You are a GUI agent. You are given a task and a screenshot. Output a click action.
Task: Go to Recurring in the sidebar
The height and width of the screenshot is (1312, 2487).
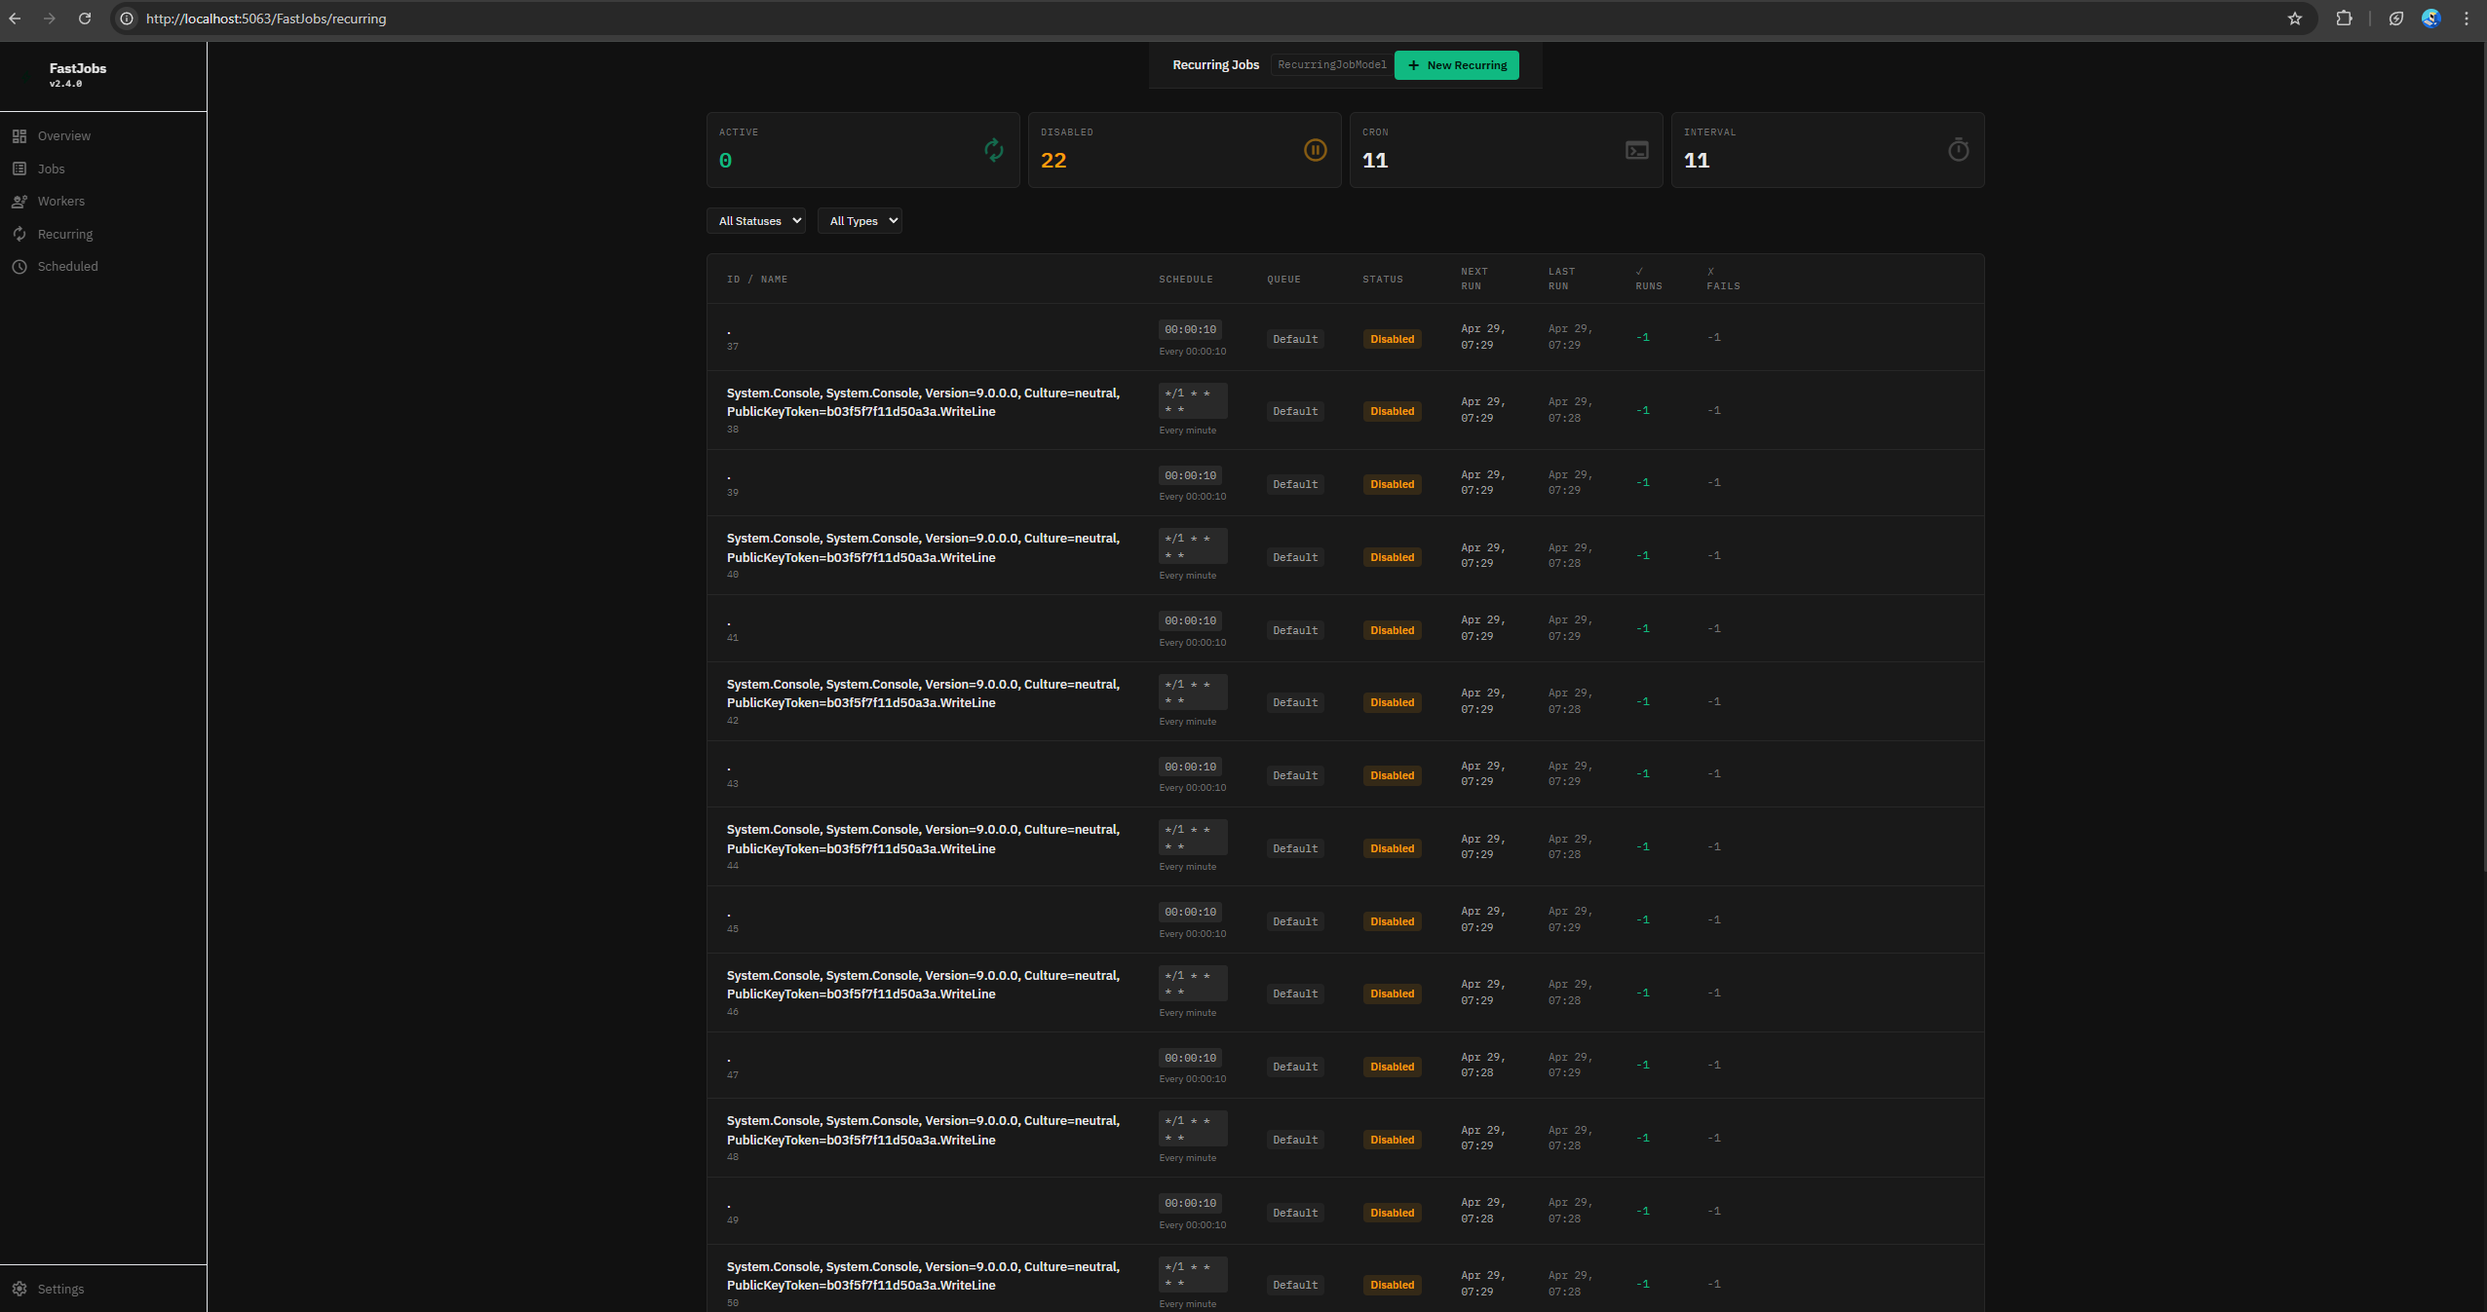point(65,235)
